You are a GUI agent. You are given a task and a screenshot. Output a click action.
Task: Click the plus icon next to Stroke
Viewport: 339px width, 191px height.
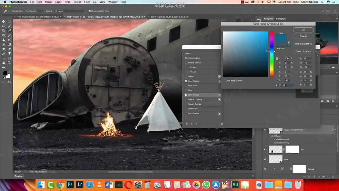[219, 76]
